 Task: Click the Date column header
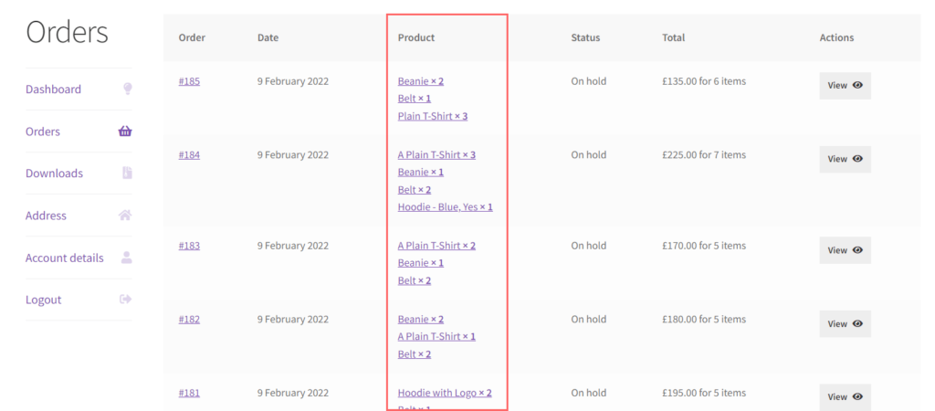pyautogui.click(x=268, y=37)
